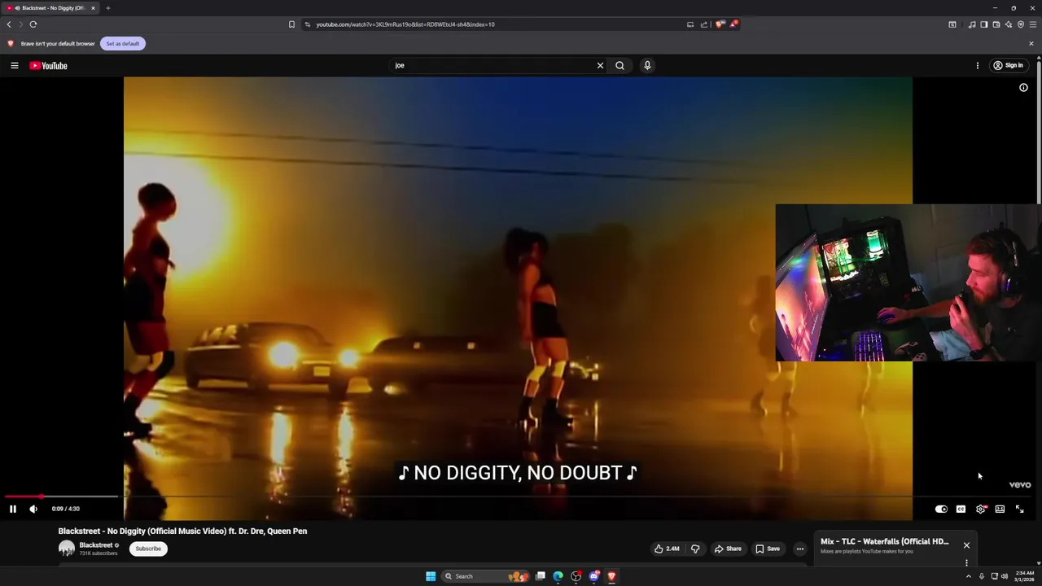Clear the search text with X
The image size is (1042, 586).
(x=601, y=65)
